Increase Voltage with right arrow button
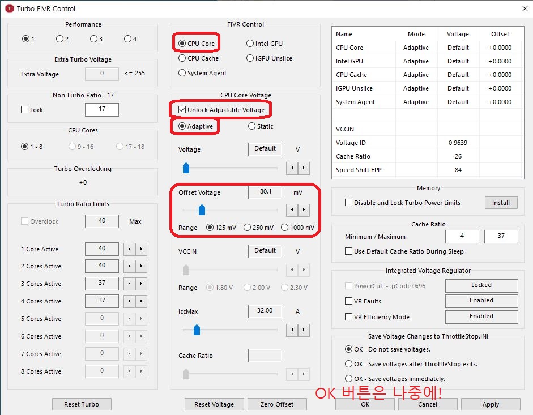The height and width of the screenshot is (415, 533). (304, 168)
